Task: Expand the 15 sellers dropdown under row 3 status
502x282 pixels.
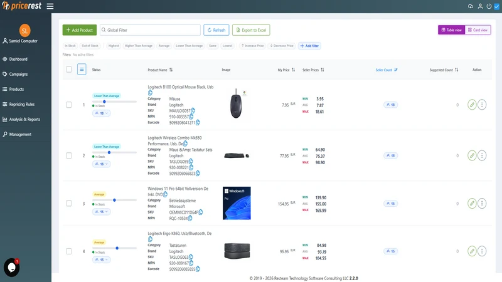Action: tap(101, 212)
